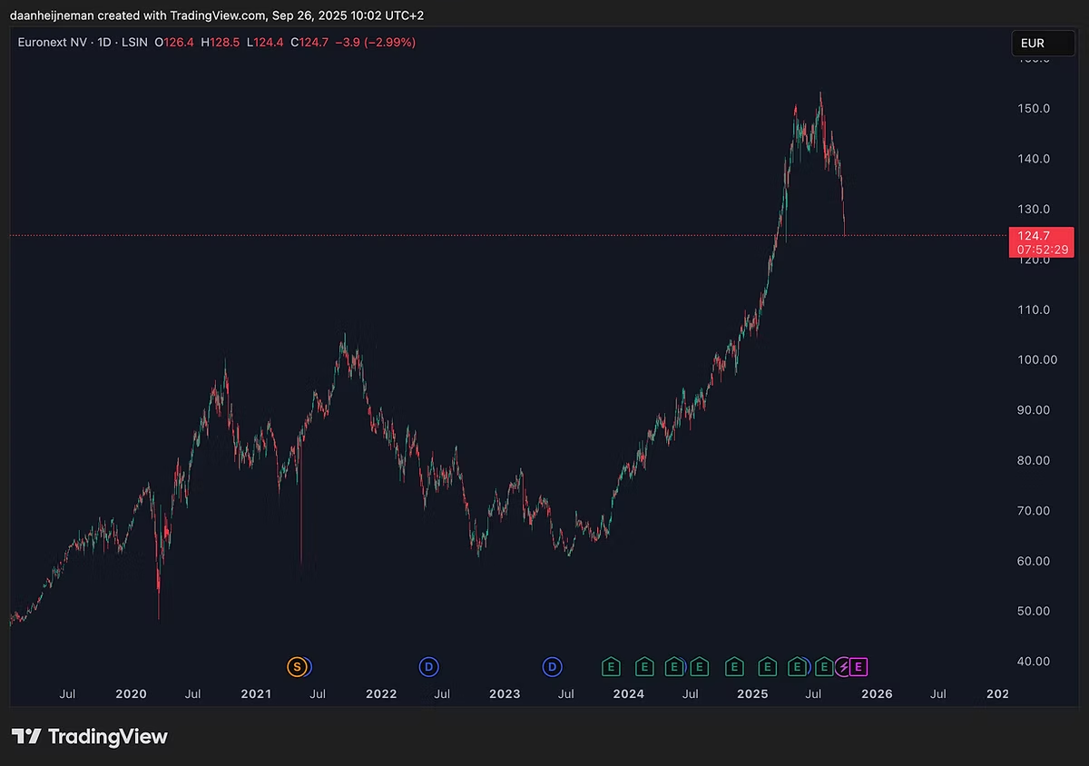Open the blue D dividend marker near 2022
Screen dimensions: 1089x766
(428, 667)
